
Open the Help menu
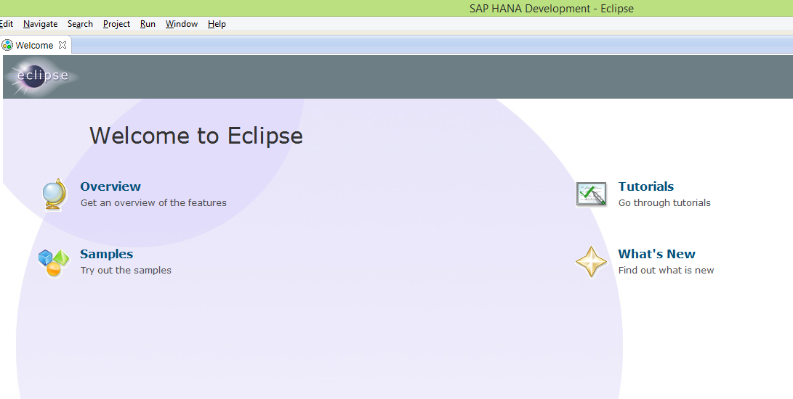point(217,24)
